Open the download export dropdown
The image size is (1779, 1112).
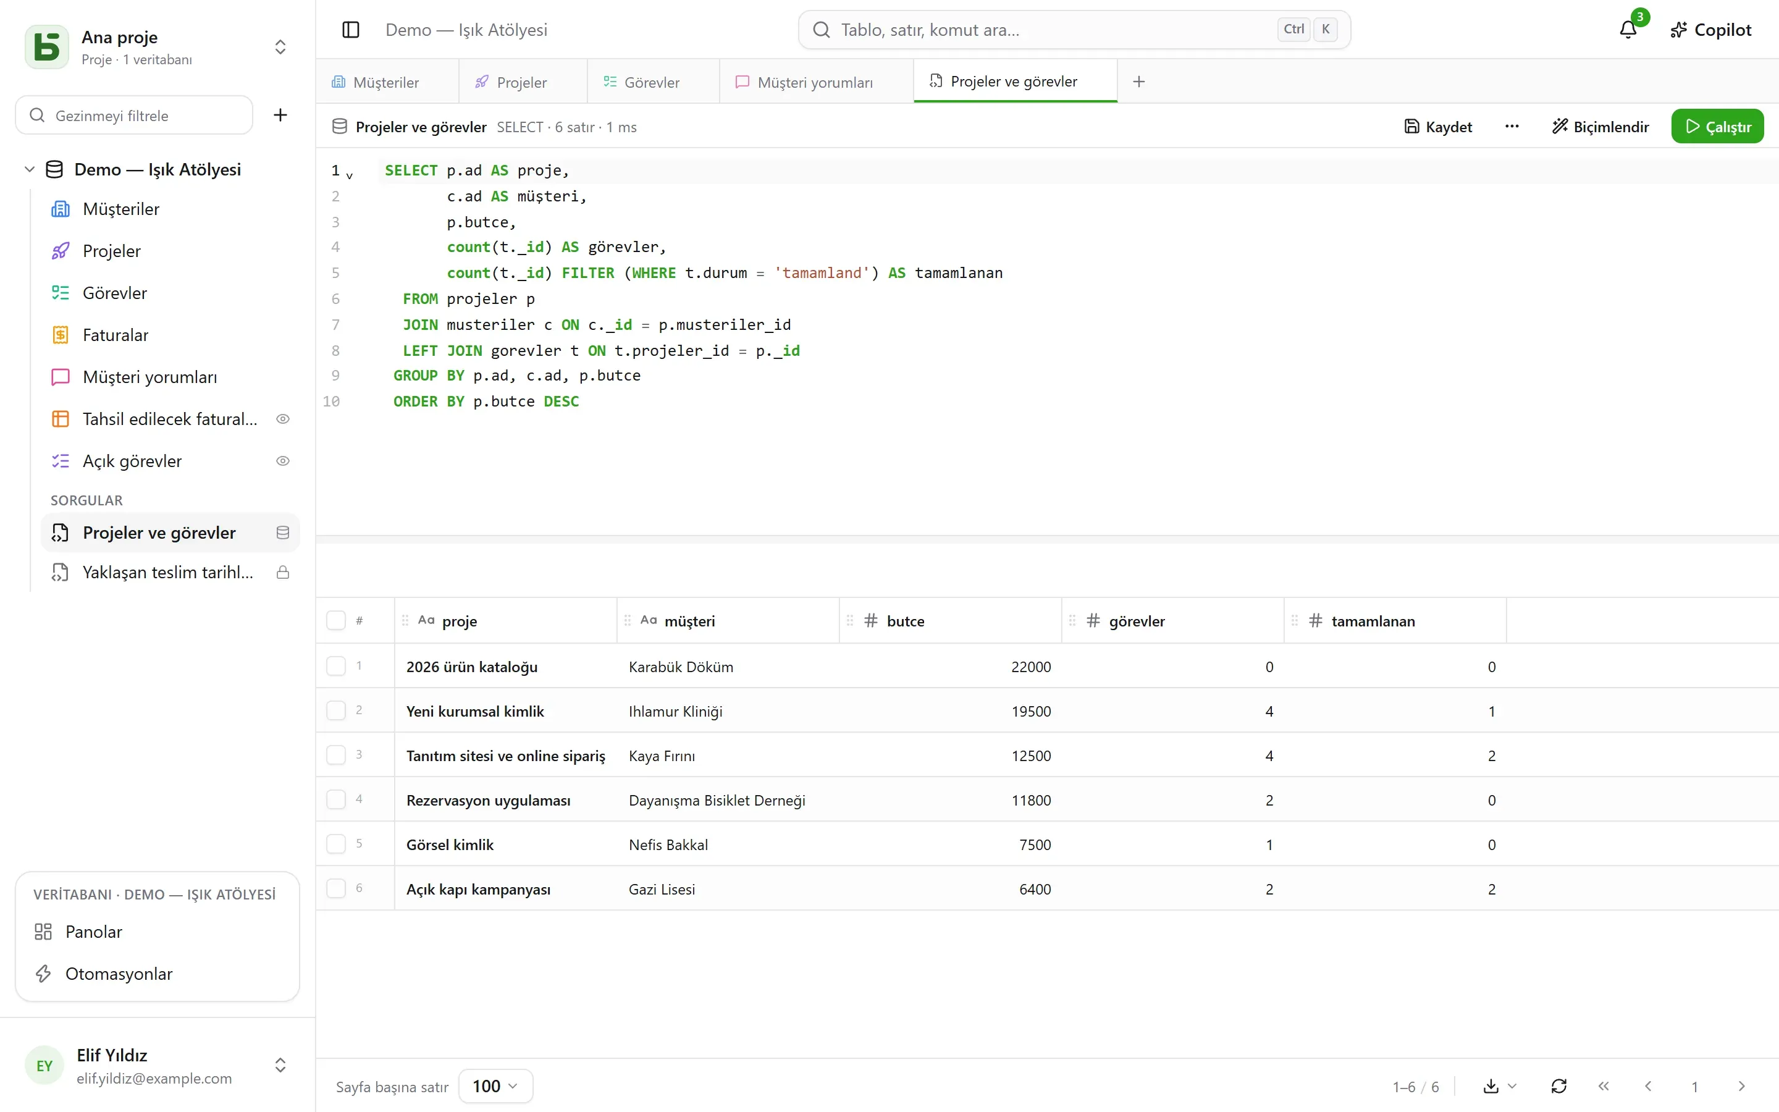coord(1500,1085)
